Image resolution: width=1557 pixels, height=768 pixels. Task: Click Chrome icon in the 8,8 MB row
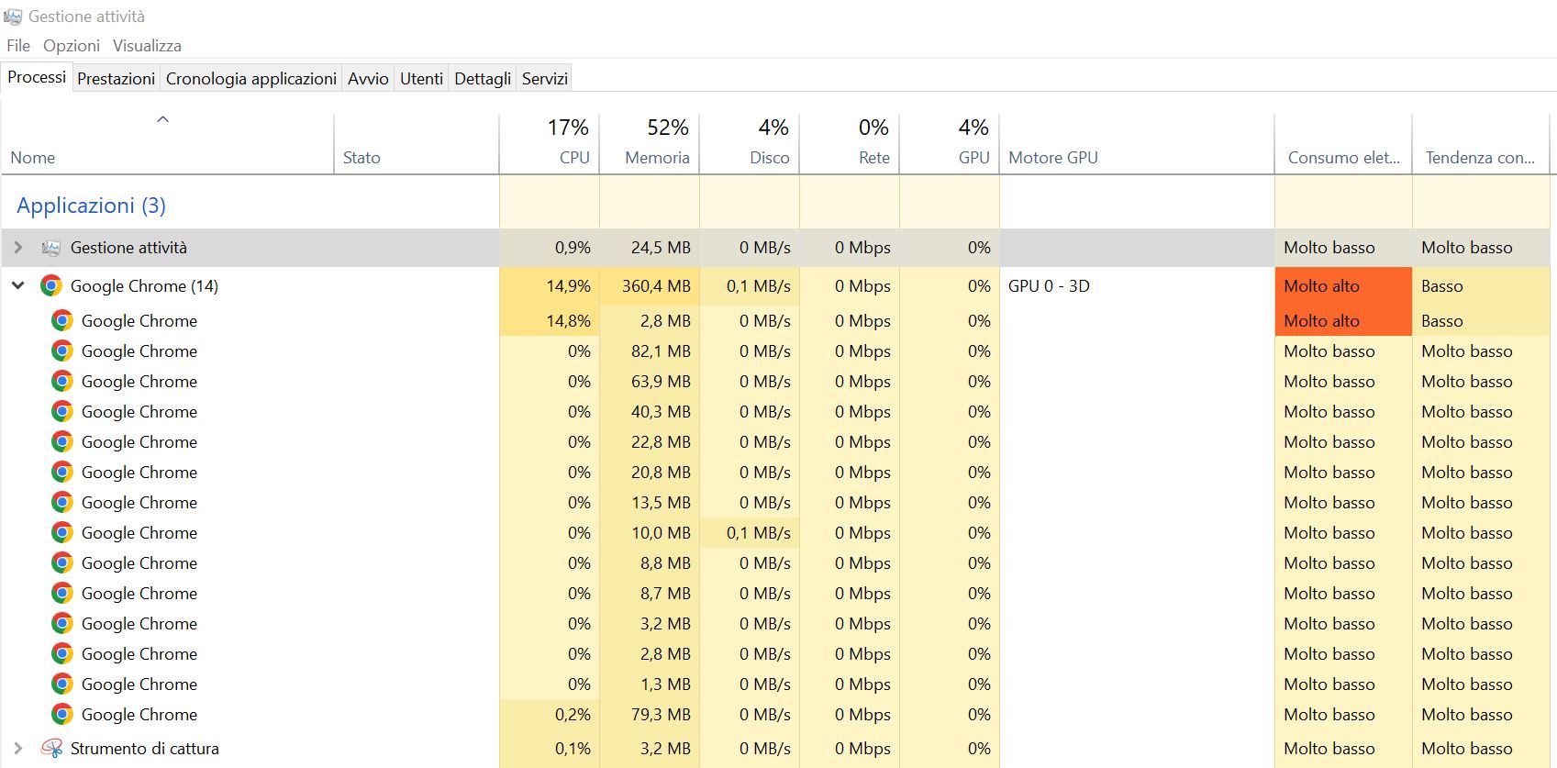(62, 562)
